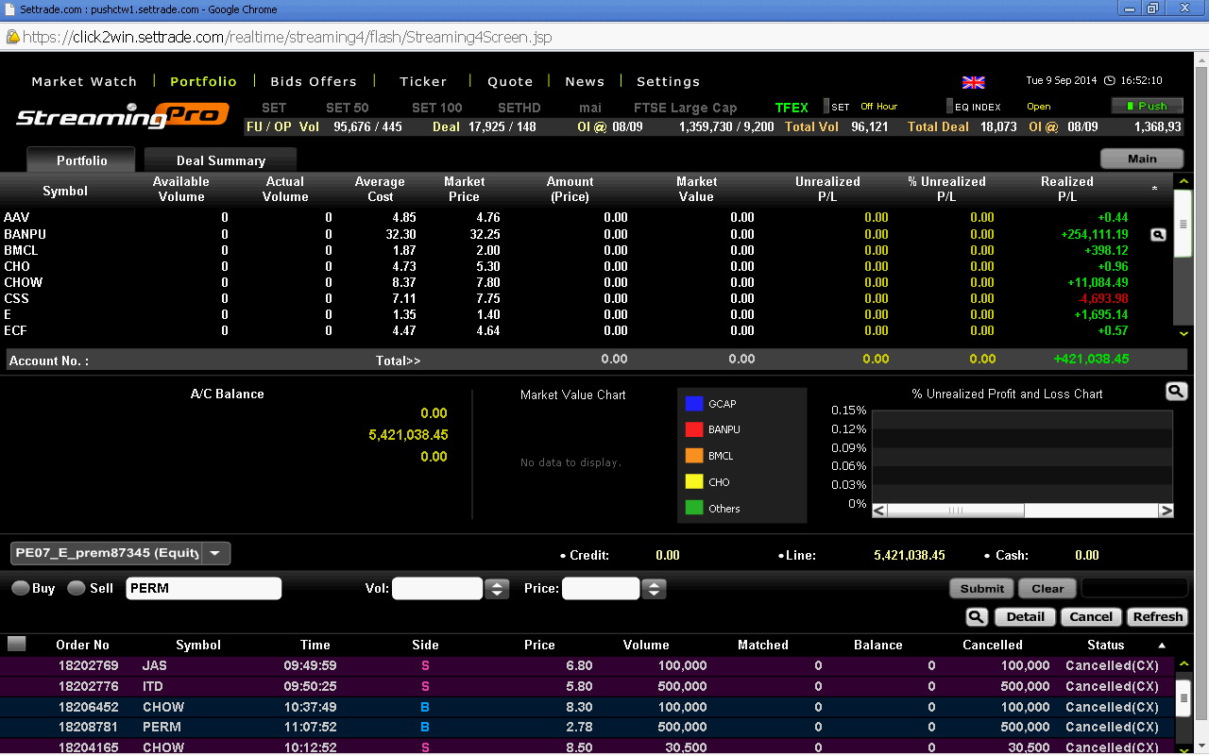Click the lock icon in the address bar
Viewport: 1209px width, 755px height.
click(x=12, y=37)
